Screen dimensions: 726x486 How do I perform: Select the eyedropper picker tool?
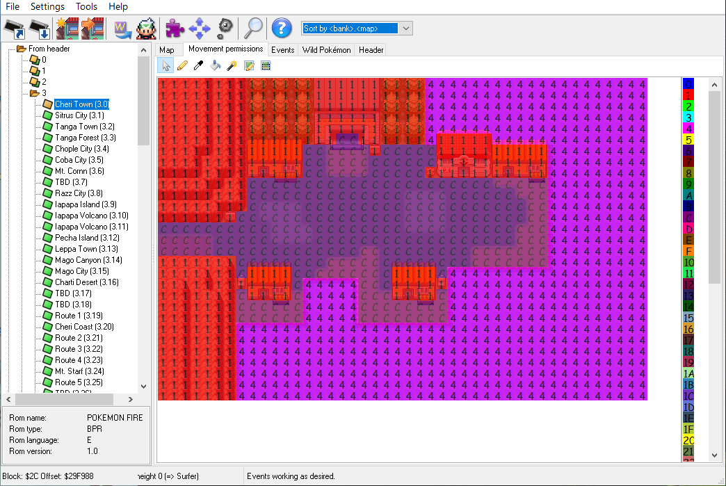tap(199, 66)
